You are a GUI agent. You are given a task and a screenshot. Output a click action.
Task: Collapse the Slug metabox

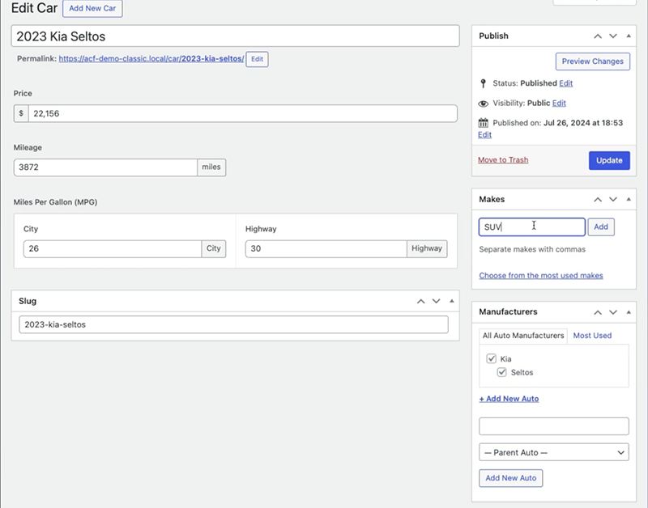[x=451, y=301]
